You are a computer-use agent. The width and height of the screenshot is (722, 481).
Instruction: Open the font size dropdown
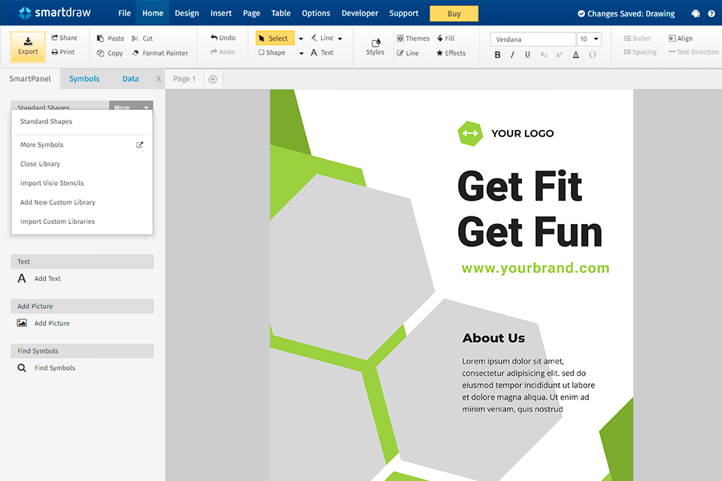[596, 39]
